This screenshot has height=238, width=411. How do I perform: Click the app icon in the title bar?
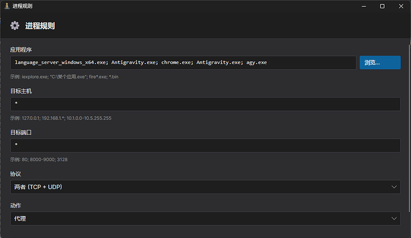pos(7,6)
